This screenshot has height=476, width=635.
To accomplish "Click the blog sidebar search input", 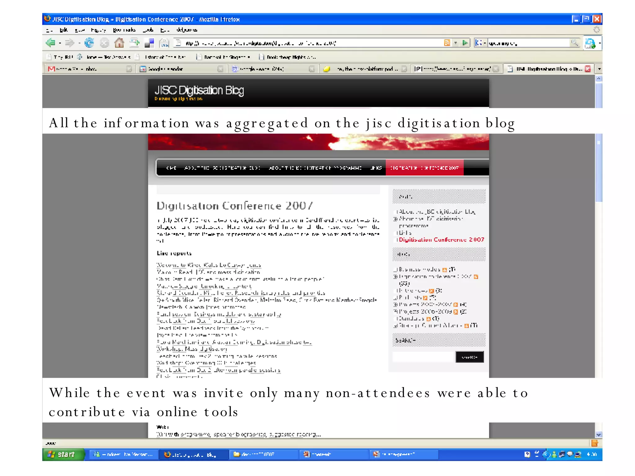I will 423,357.
